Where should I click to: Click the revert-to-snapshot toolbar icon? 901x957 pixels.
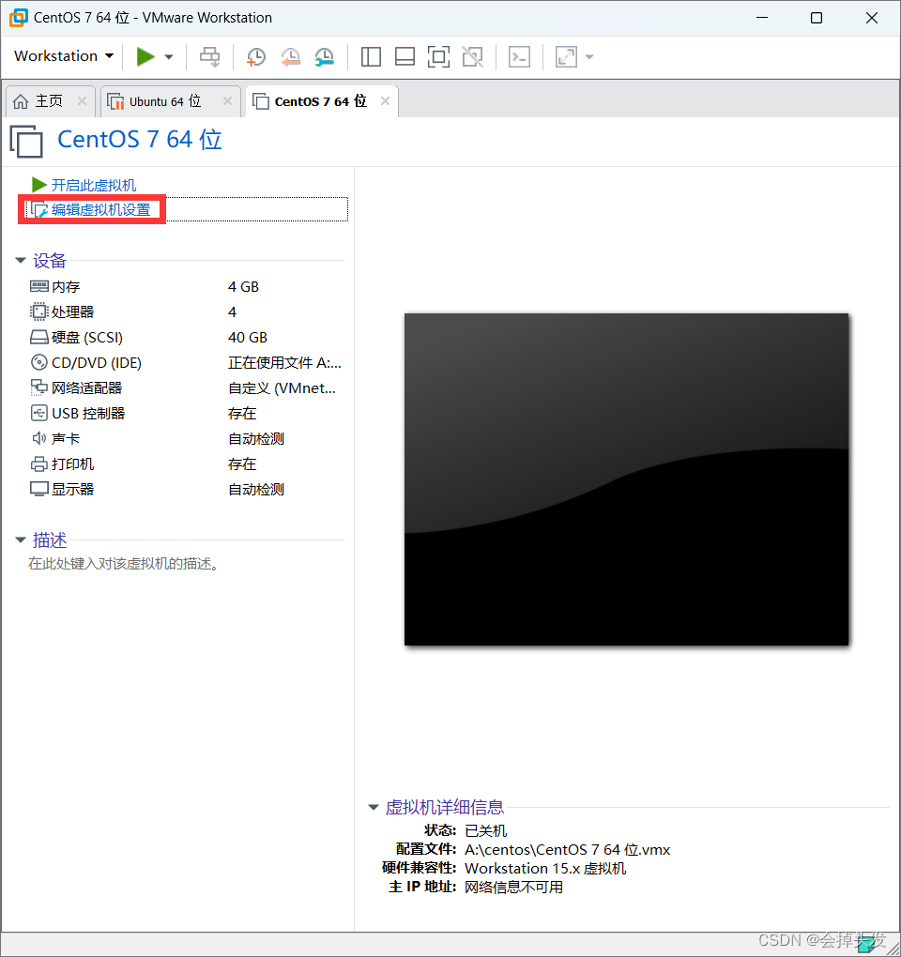(290, 56)
